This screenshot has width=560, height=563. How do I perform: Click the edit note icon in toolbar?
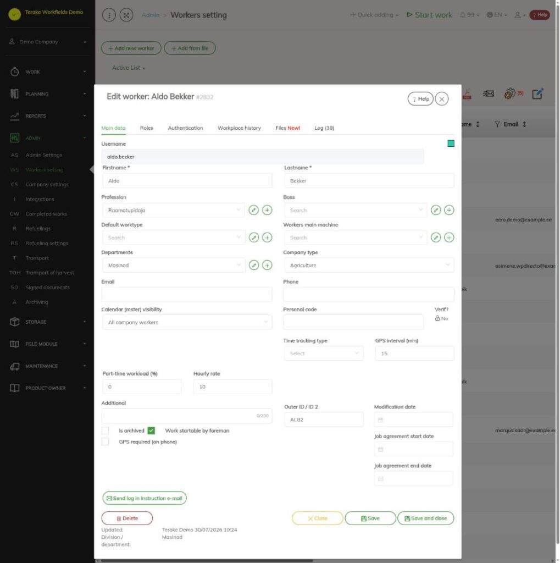[537, 93]
